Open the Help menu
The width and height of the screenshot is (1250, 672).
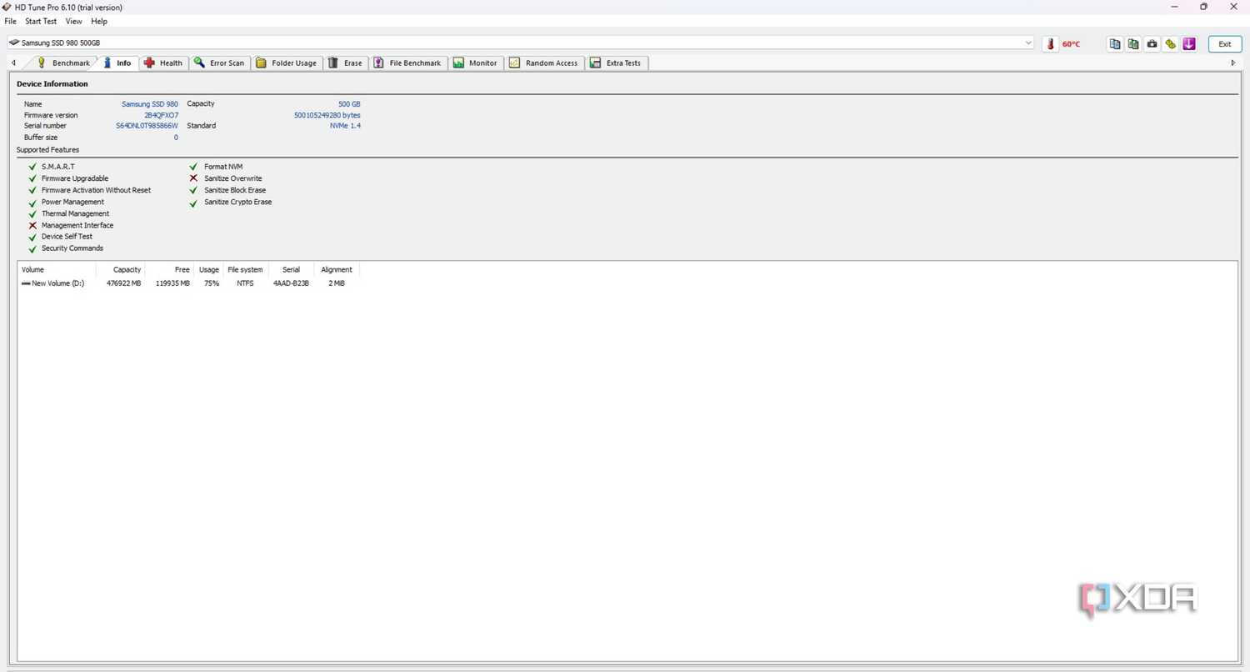(99, 21)
